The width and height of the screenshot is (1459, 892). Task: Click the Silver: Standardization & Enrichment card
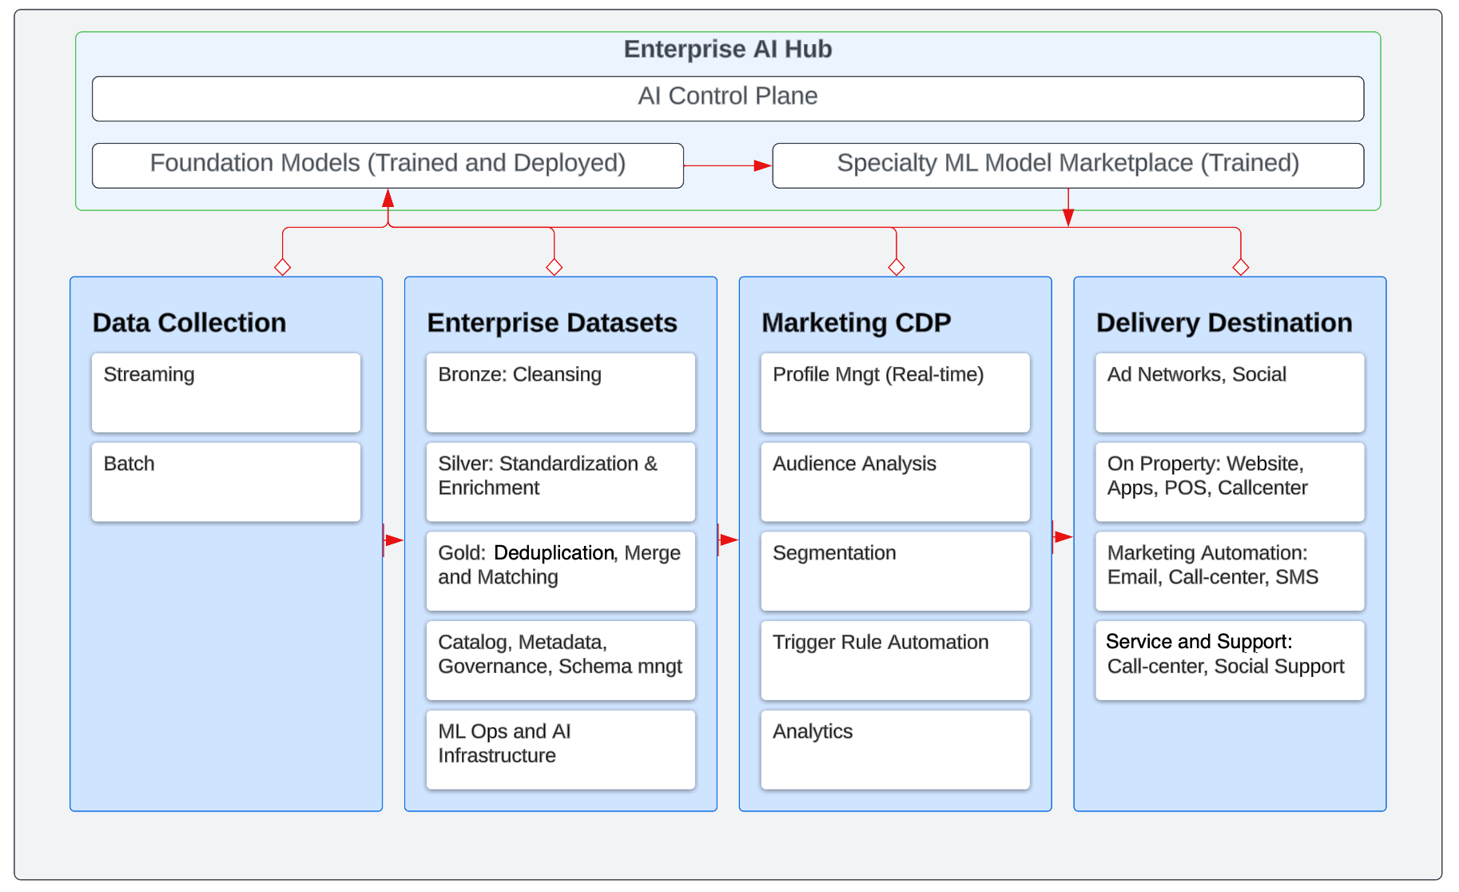pos(561,482)
